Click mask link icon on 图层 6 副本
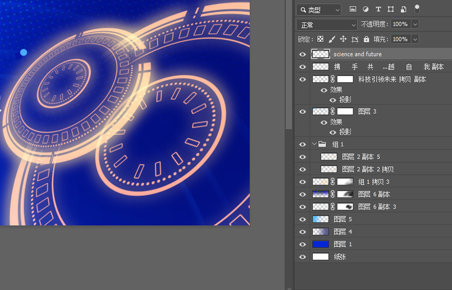 [x=332, y=194]
